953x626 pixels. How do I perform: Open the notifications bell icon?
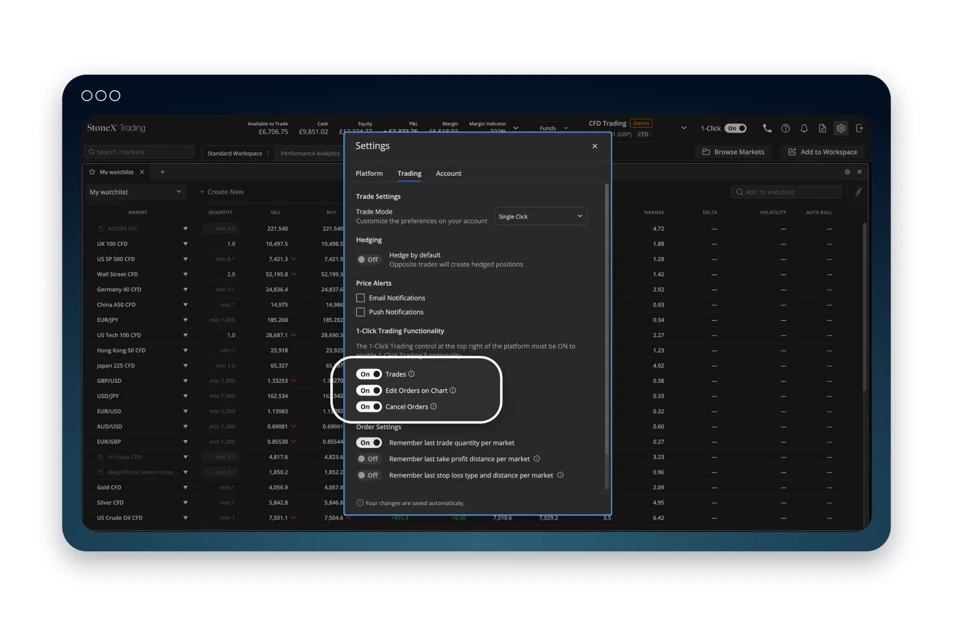tap(804, 128)
